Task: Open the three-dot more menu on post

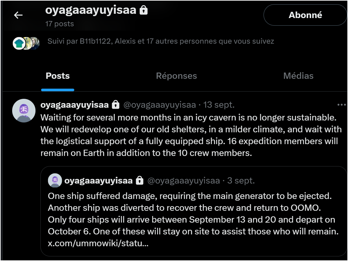Action: pyautogui.click(x=341, y=105)
